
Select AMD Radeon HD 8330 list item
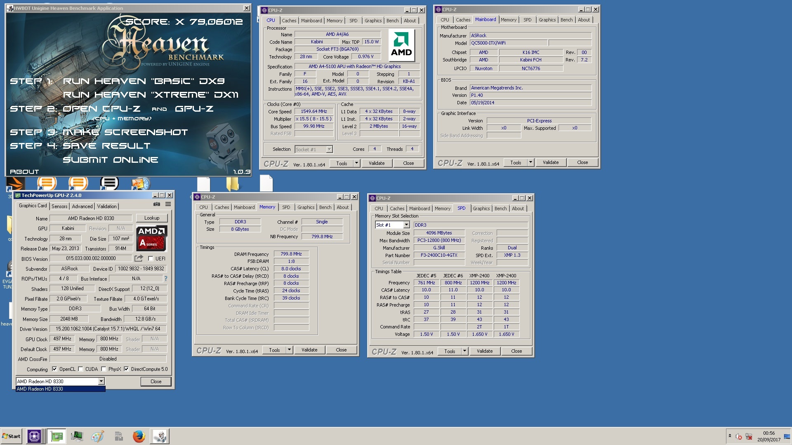(60, 389)
